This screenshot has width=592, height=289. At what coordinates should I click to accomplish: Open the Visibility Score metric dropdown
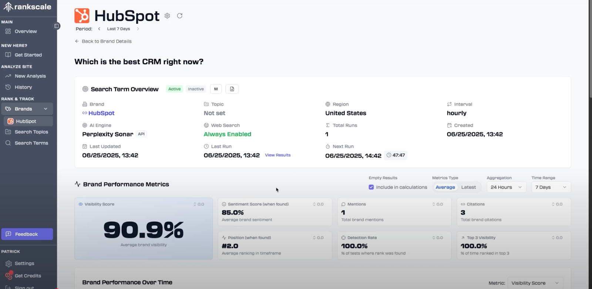tap(535, 283)
